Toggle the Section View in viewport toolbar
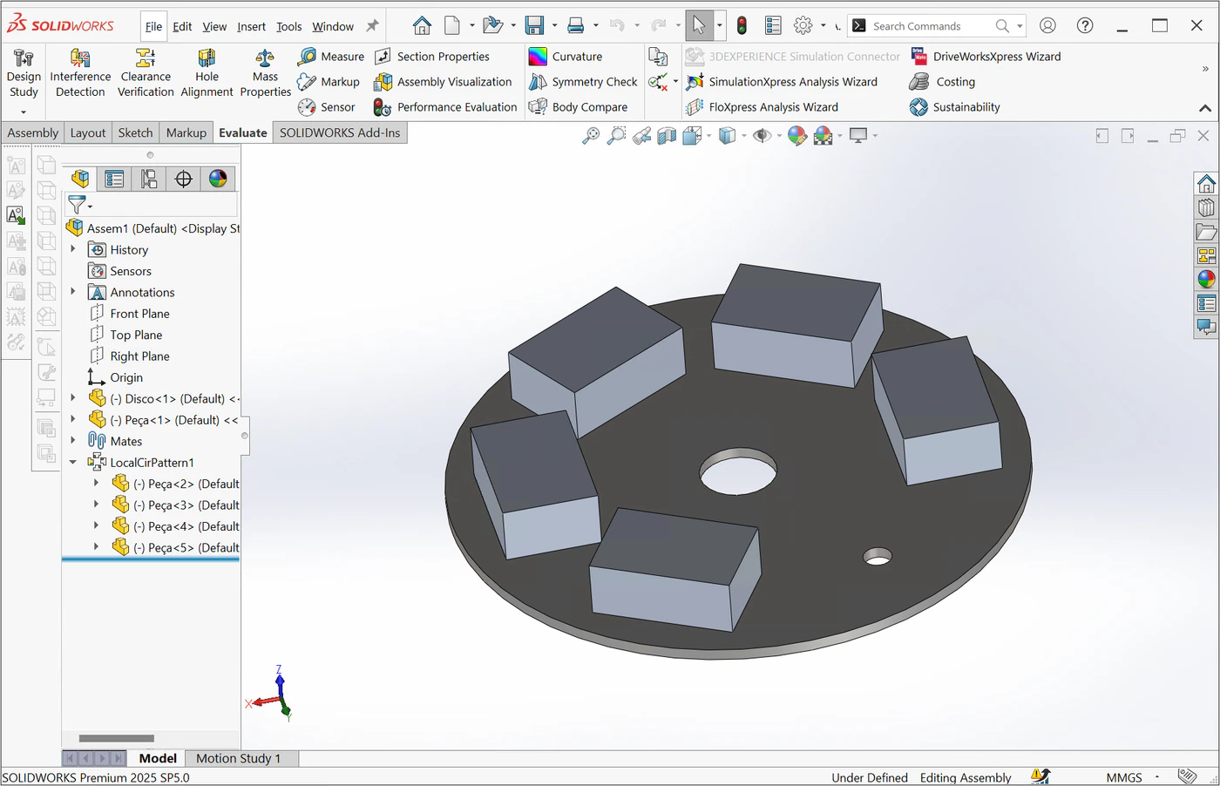 (667, 135)
